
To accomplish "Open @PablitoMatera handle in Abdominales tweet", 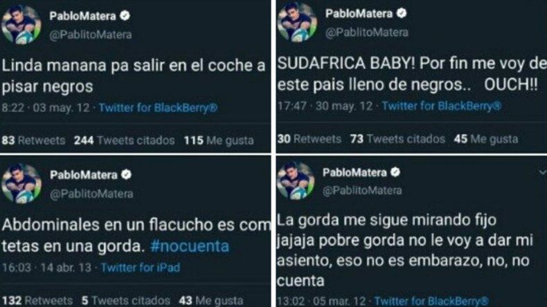I will coord(91,194).
